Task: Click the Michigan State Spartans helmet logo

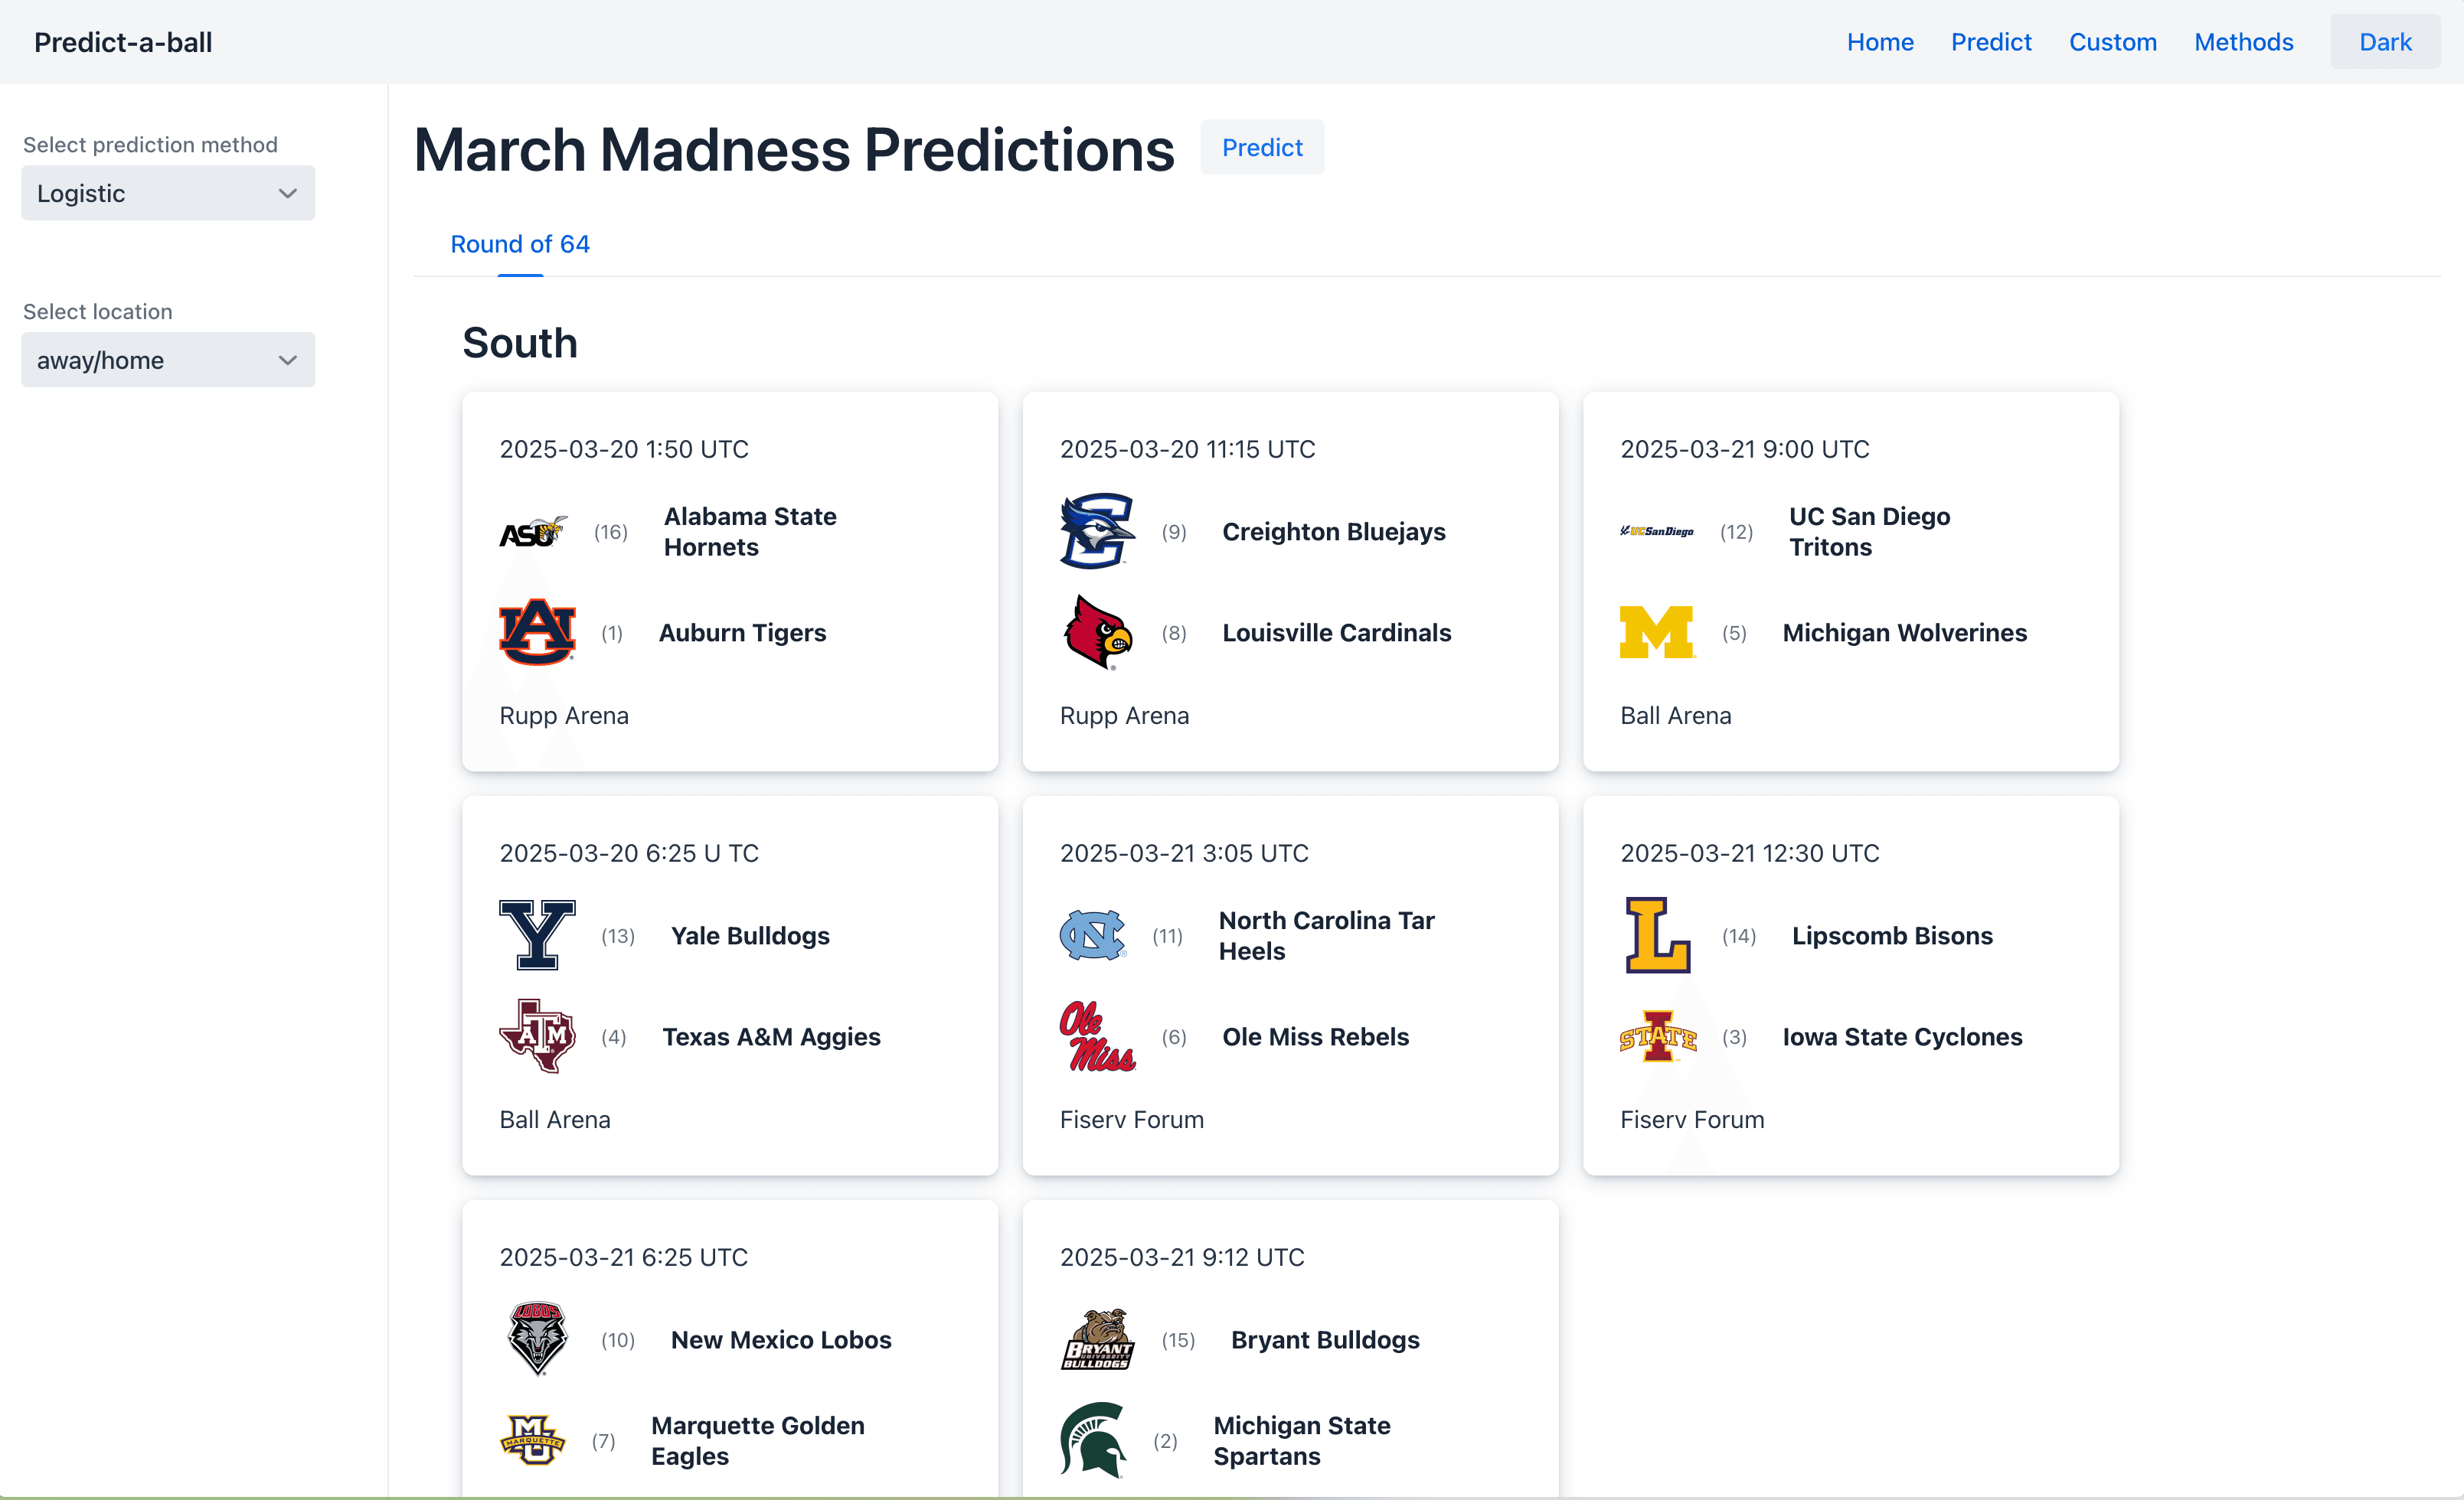Action: click(x=1093, y=1440)
